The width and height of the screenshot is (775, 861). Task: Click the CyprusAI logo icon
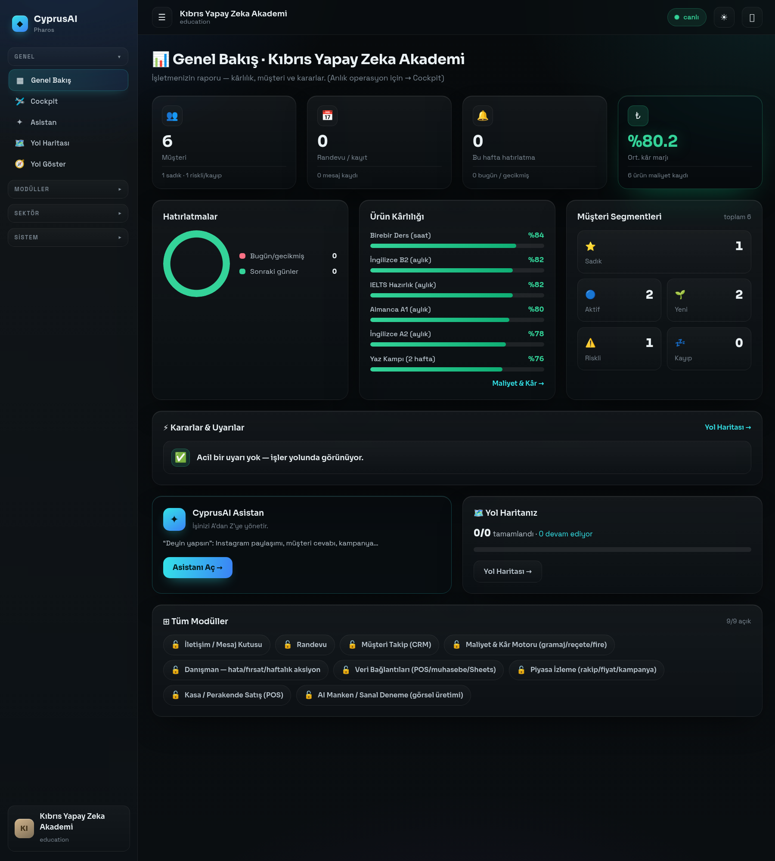click(x=20, y=24)
